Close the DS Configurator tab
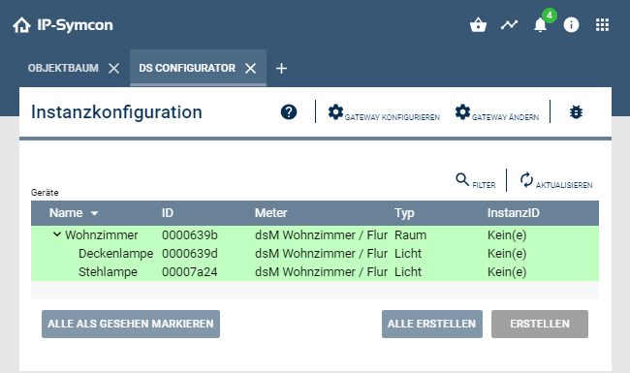Screen dimensions: 630x373 (250, 68)
